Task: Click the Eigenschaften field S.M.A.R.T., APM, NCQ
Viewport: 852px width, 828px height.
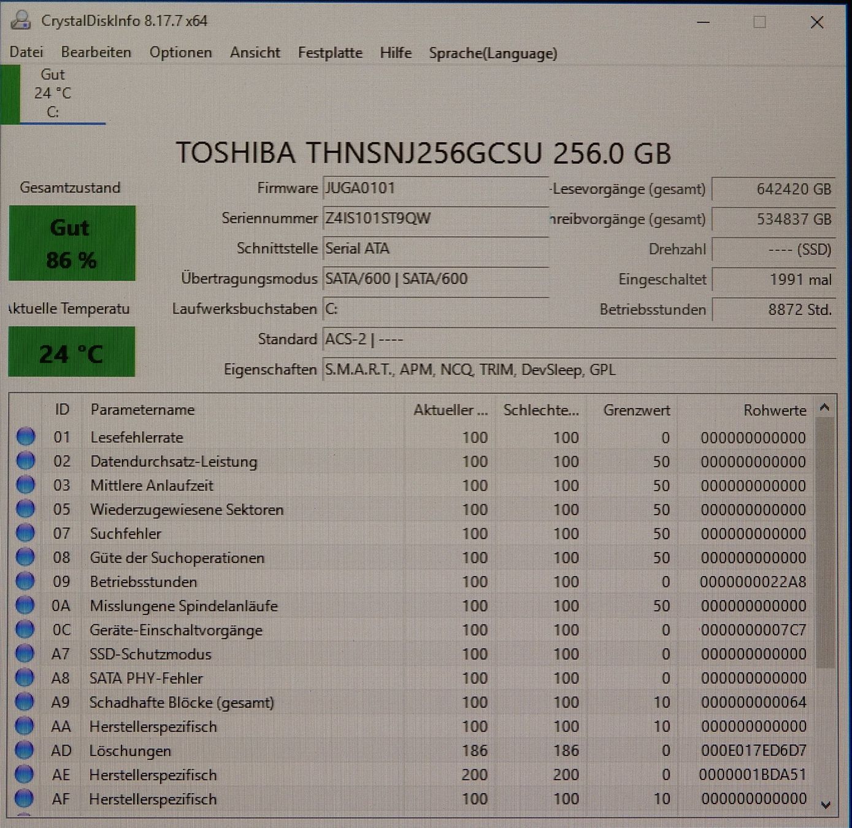Action: pyautogui.click(x=579, y=370)
